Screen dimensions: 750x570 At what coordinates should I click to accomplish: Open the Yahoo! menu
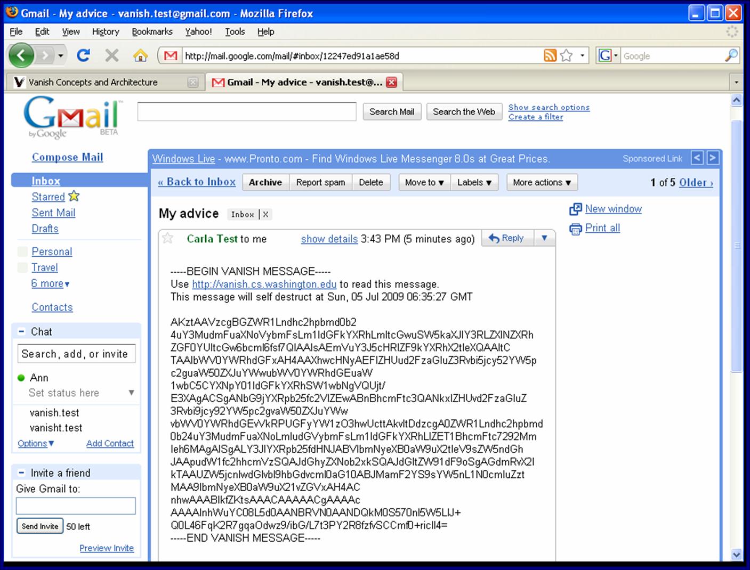[198, 31]
